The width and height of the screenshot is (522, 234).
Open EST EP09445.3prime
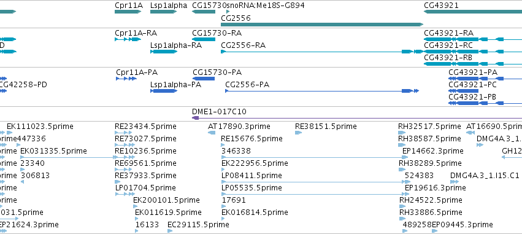462,225
